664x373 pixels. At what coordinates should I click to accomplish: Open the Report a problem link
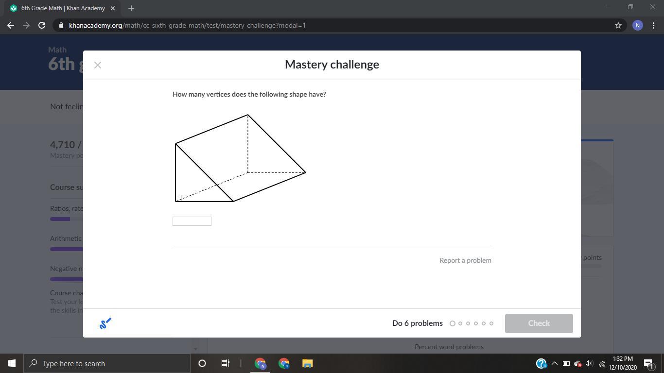[465, 260]
